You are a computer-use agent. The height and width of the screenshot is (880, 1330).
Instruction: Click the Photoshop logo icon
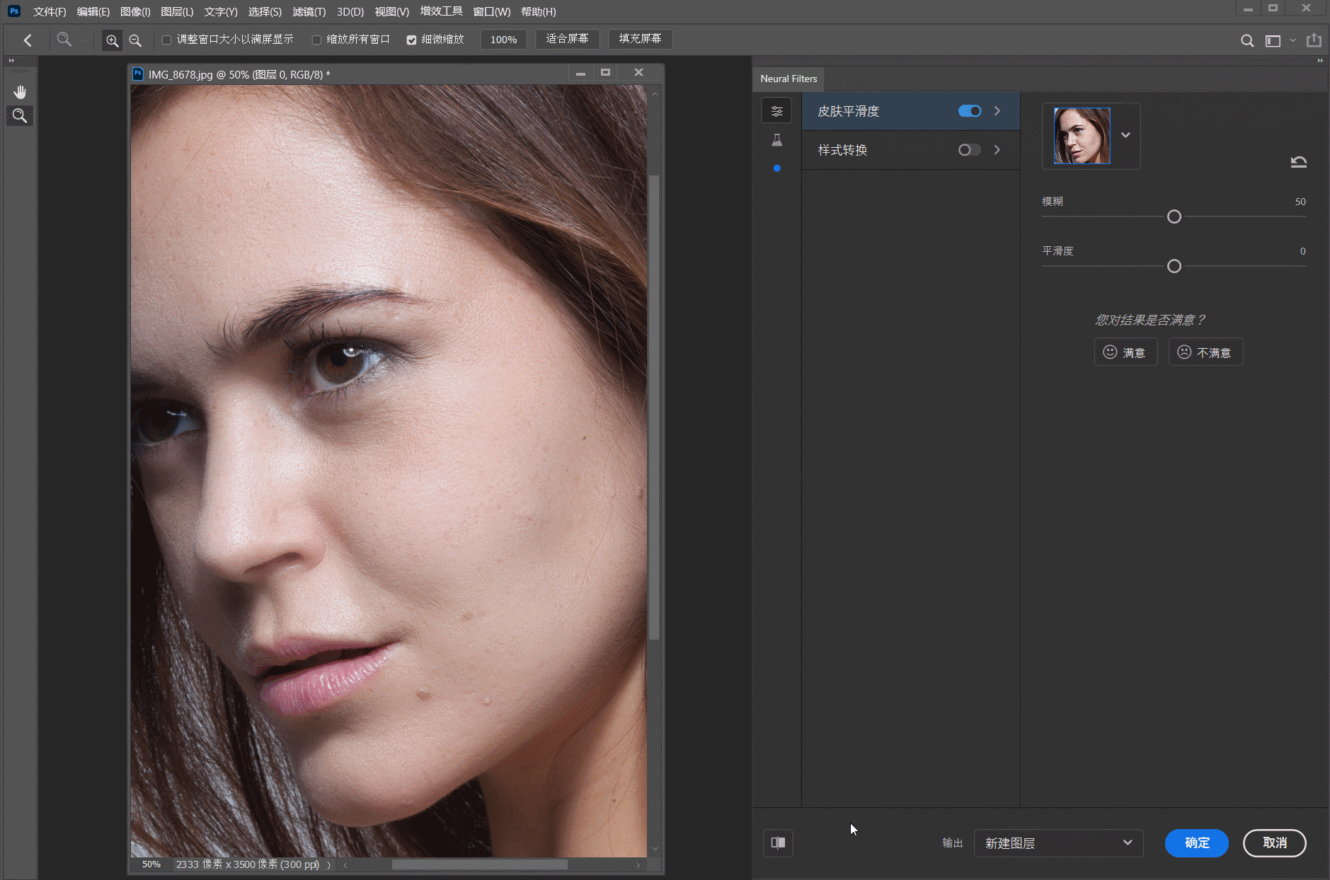tap(13, 11)
